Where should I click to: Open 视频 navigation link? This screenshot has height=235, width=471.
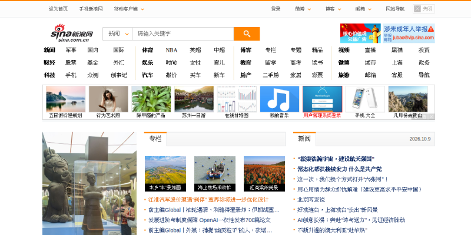tap(344, 50)
